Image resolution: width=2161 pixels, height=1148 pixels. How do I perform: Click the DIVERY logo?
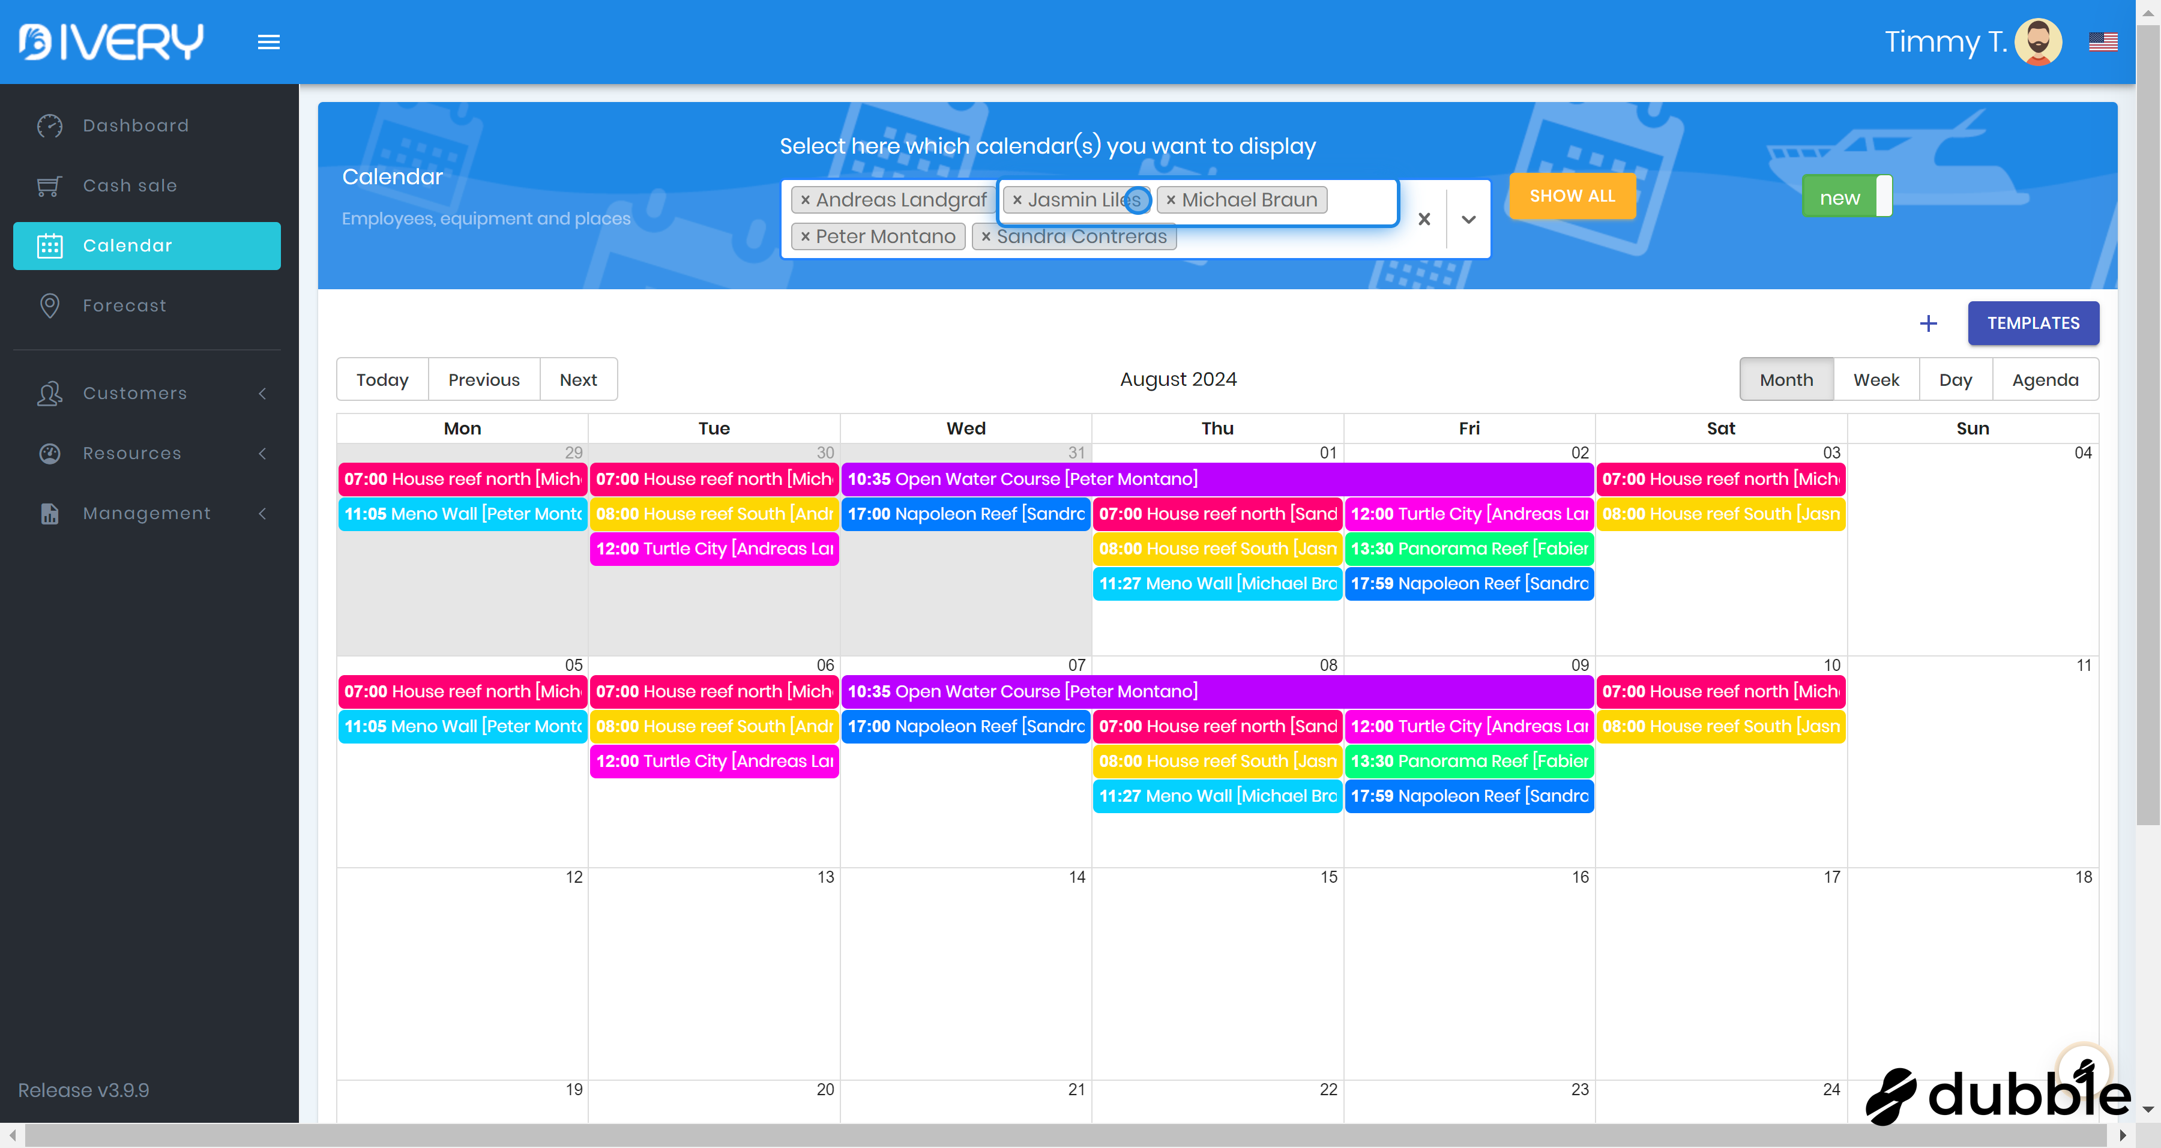110,41
